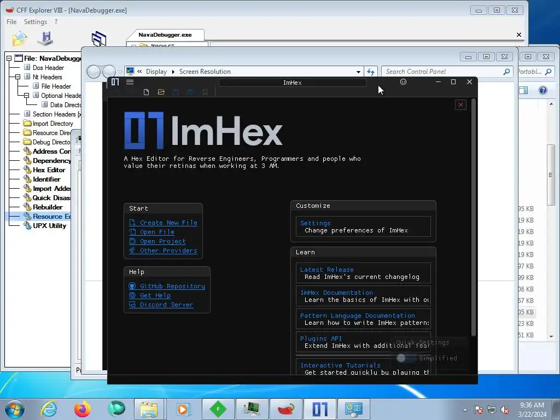Click the Control Panel back button
This screenshot has height=420, width=560.
[x=94, y=72]
